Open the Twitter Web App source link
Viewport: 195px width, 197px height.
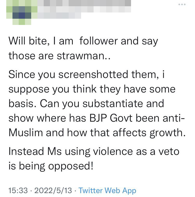pyautogui.click(x=107, y=191)
